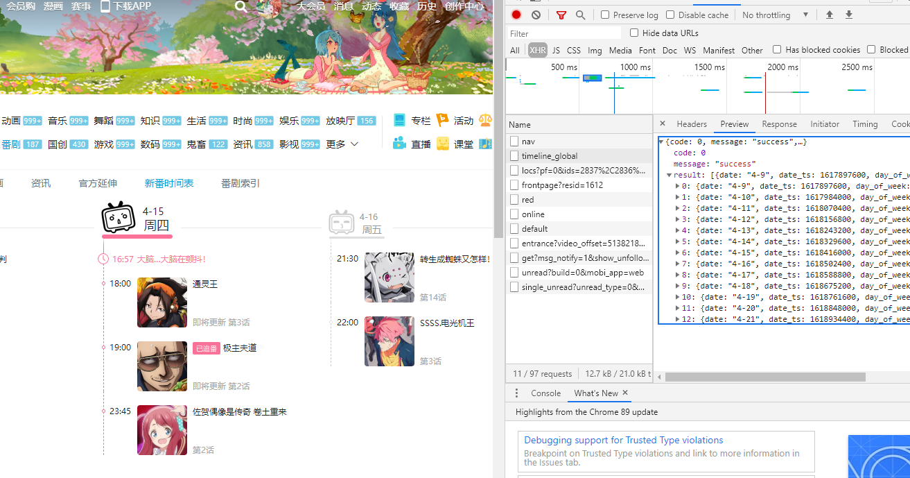Open the 专栏 column icon

399,120
